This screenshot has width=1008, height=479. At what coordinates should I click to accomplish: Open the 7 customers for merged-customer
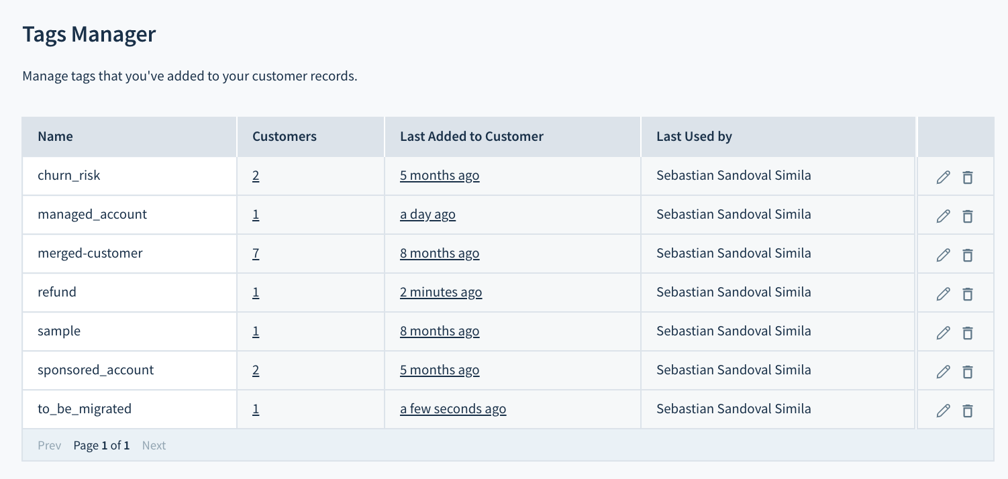point(256,254)
